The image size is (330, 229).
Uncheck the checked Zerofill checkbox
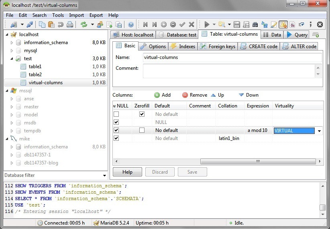pyautogui.click(x=142, y=114)
